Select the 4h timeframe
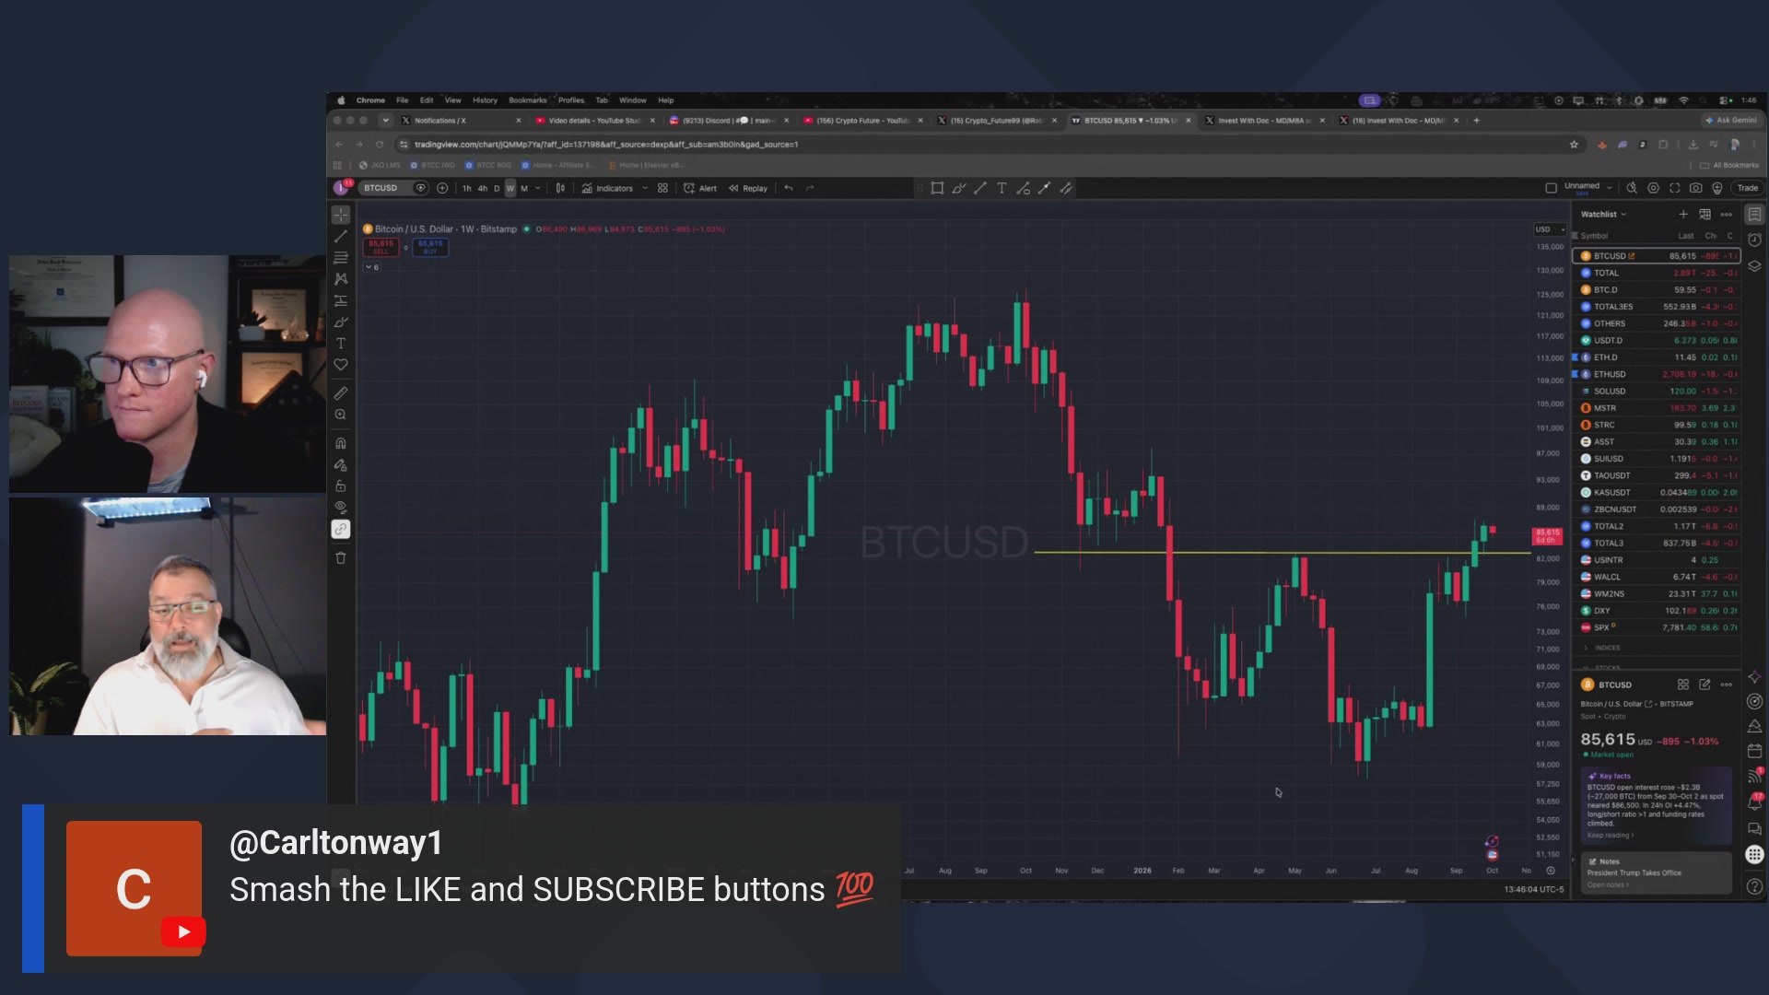1769x995 pixels. [483, 188]
